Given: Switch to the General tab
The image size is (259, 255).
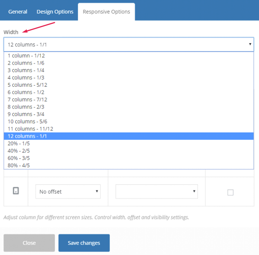Looking at the screenshot, I should click(18, 12).
